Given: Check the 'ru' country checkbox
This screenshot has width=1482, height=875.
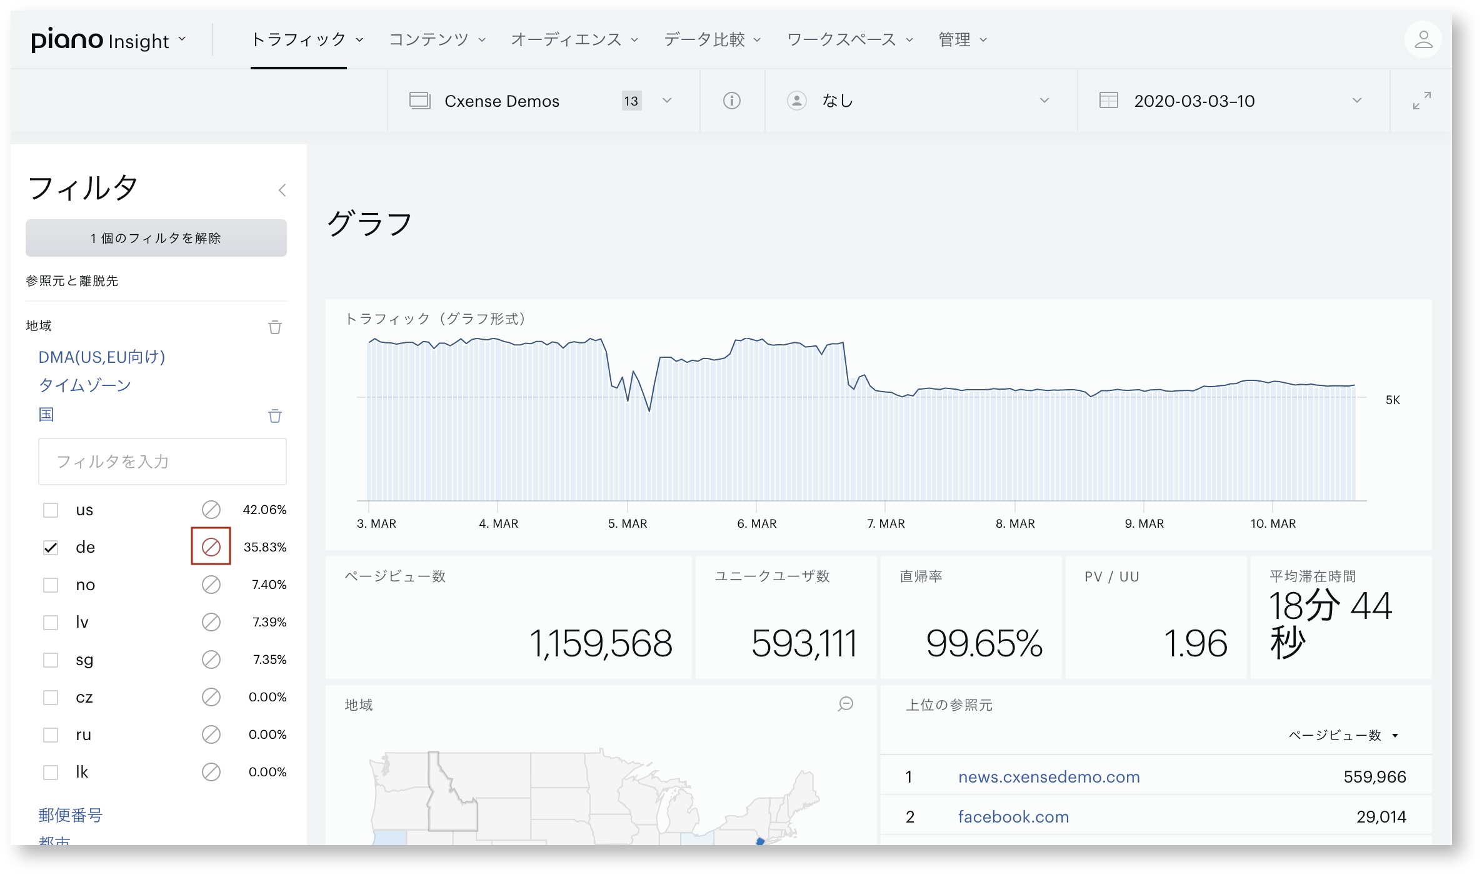Looking at the screenshot, I should click(x=51, y=735).
